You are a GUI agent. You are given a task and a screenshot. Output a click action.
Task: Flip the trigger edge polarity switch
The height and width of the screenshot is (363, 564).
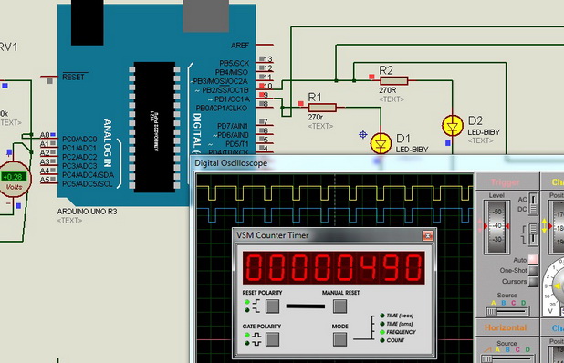click(533, 233)
